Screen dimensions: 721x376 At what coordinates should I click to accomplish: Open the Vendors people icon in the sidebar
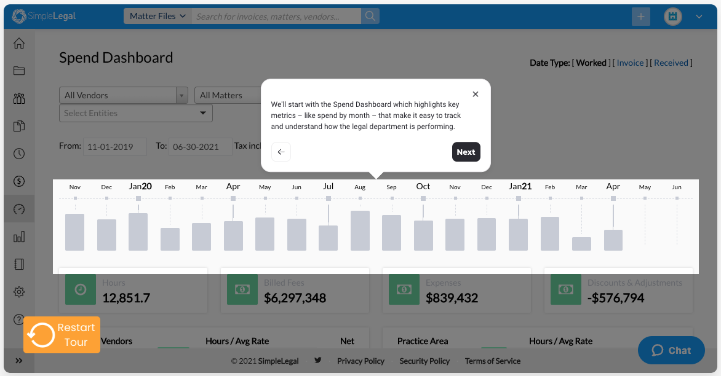click(x=18, y=98)
